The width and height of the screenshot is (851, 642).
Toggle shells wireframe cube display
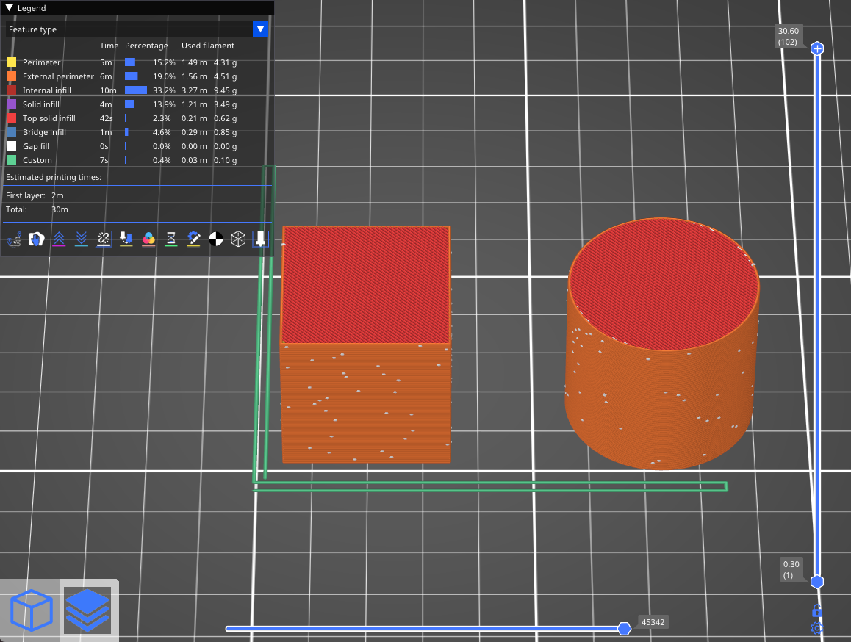pos(238,239)
